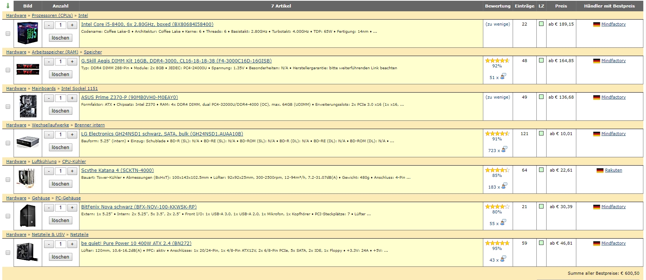Increase quantity of Intel Core i5-8400

click(x=72, y=25)
